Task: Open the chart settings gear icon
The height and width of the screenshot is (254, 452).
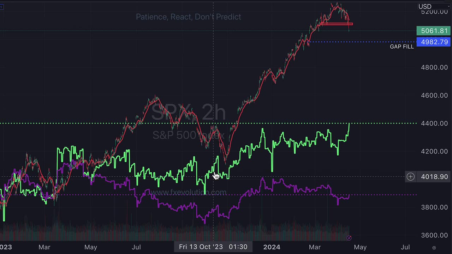Action: pos(434,248)
